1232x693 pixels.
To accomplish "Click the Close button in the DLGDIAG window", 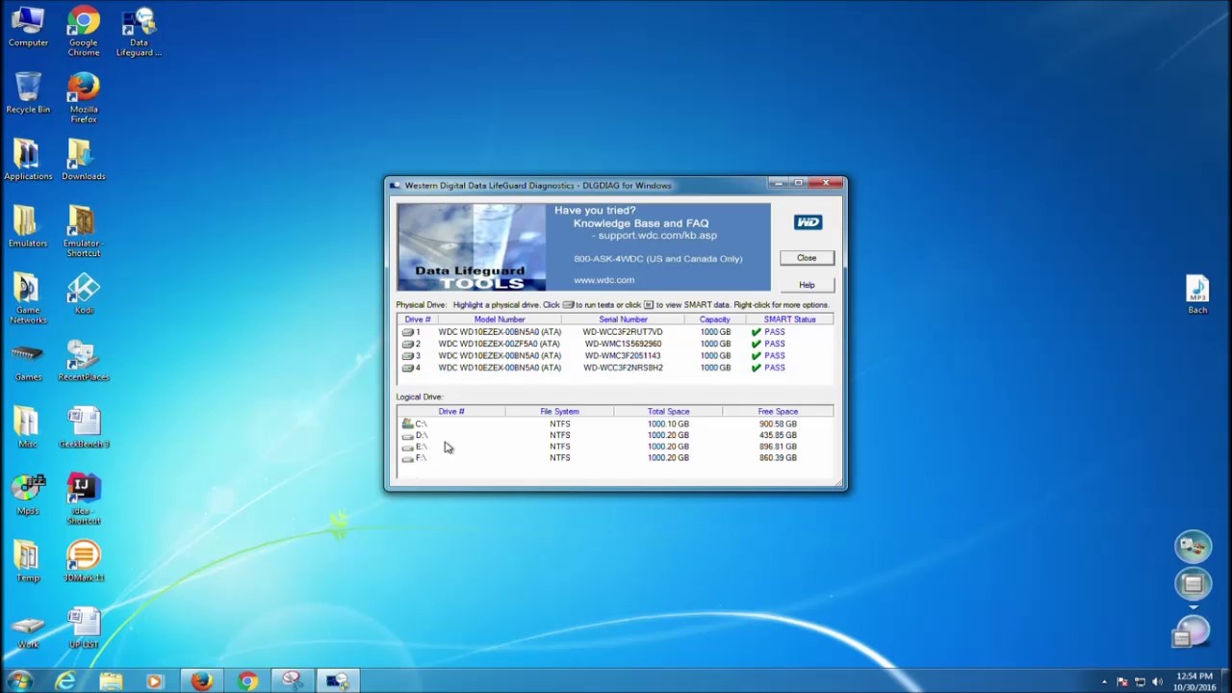I will pyautogui.click(x=807, y=258).
